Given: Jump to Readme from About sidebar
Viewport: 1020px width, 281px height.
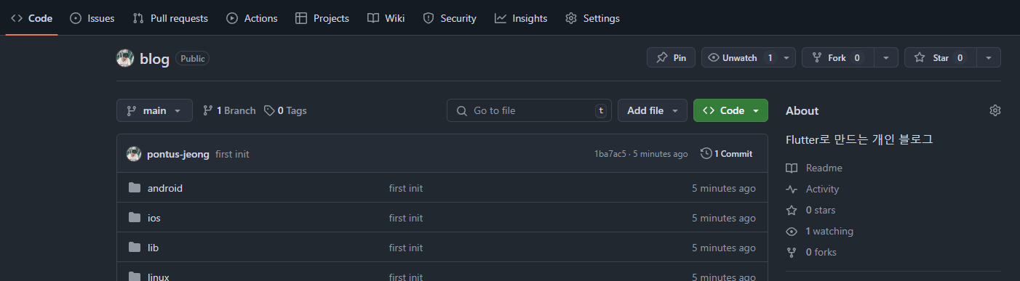Looking at the screenshot, I should coord(824,168).
